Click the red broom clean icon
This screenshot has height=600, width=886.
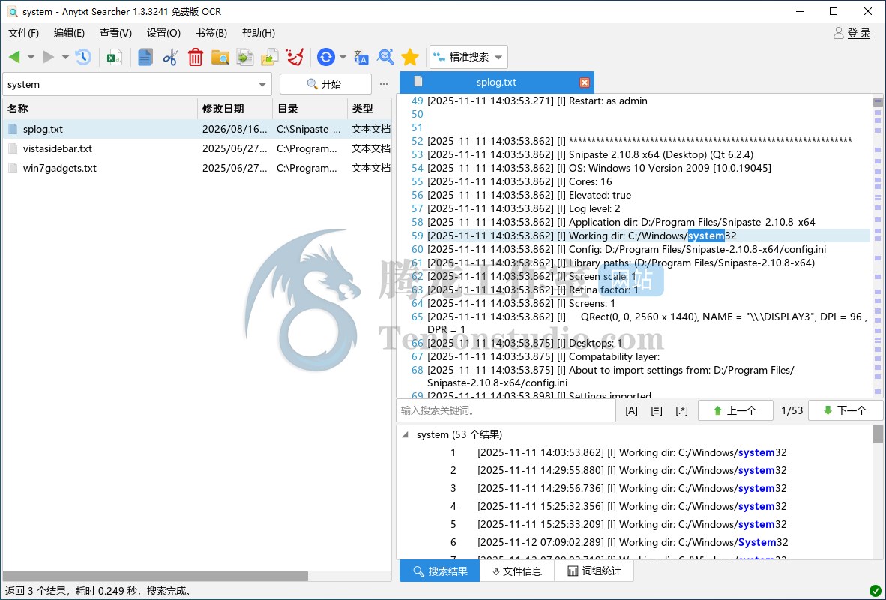click(295, 57)
